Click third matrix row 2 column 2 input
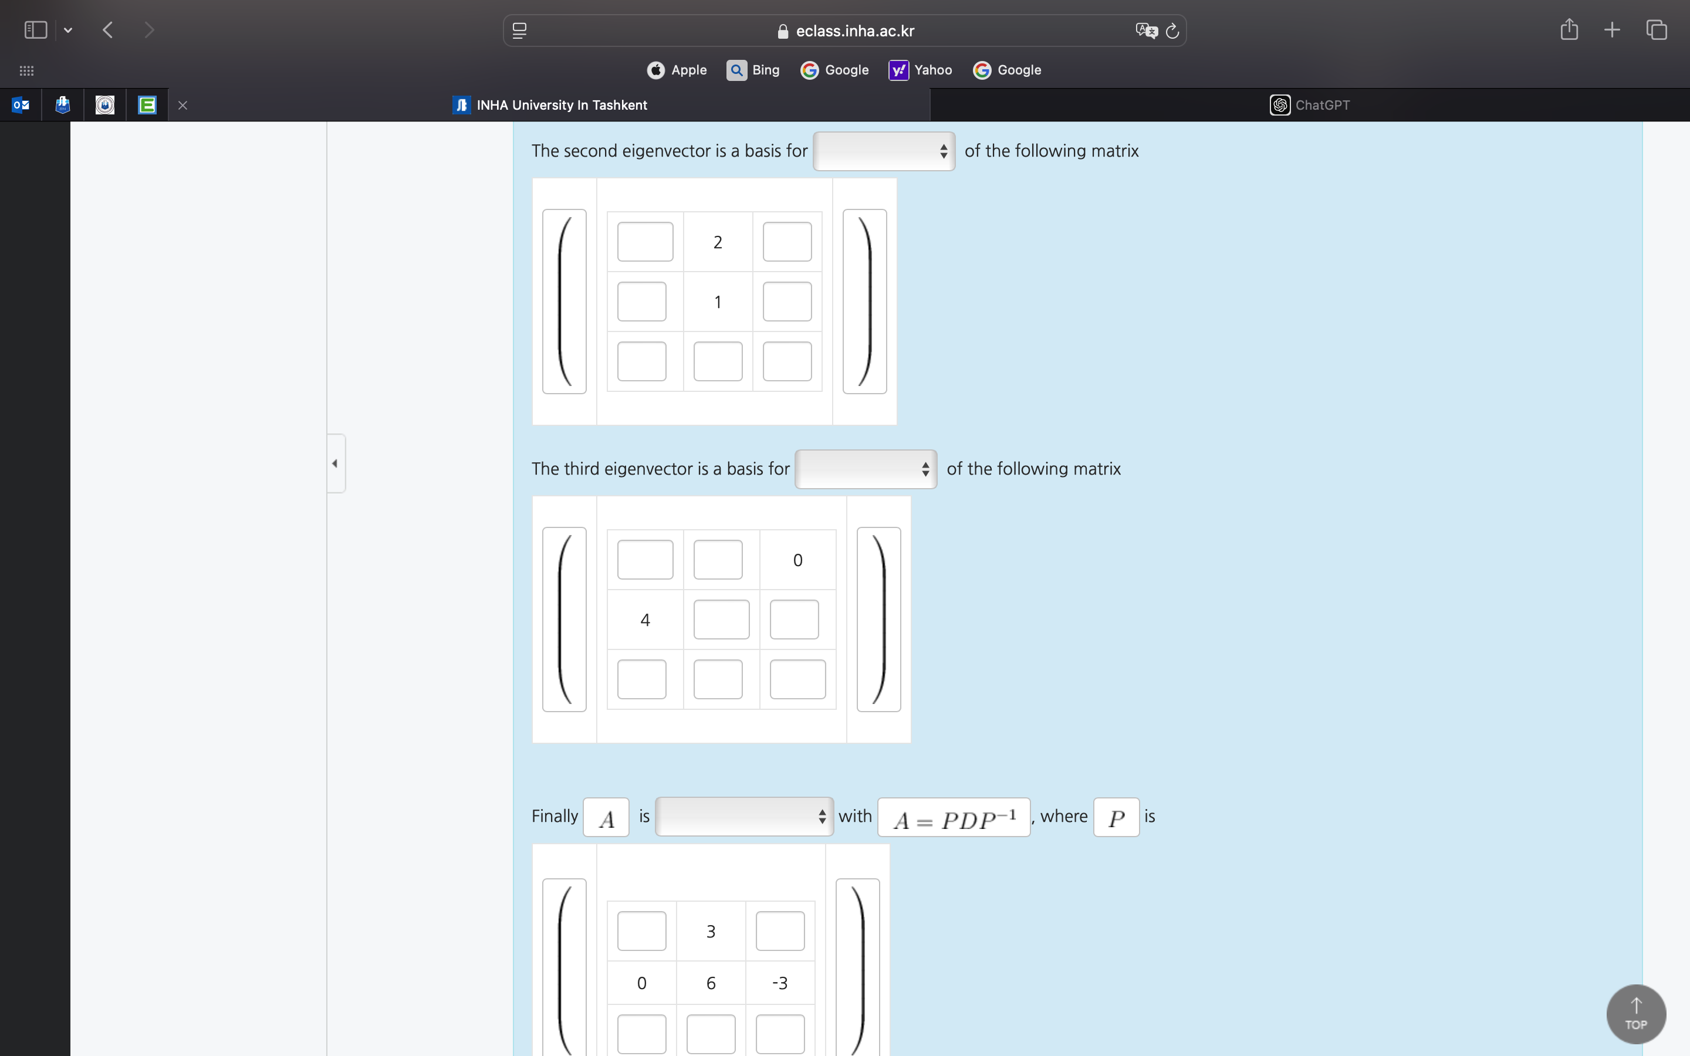1690x1056 pixels. pos(721,620)
